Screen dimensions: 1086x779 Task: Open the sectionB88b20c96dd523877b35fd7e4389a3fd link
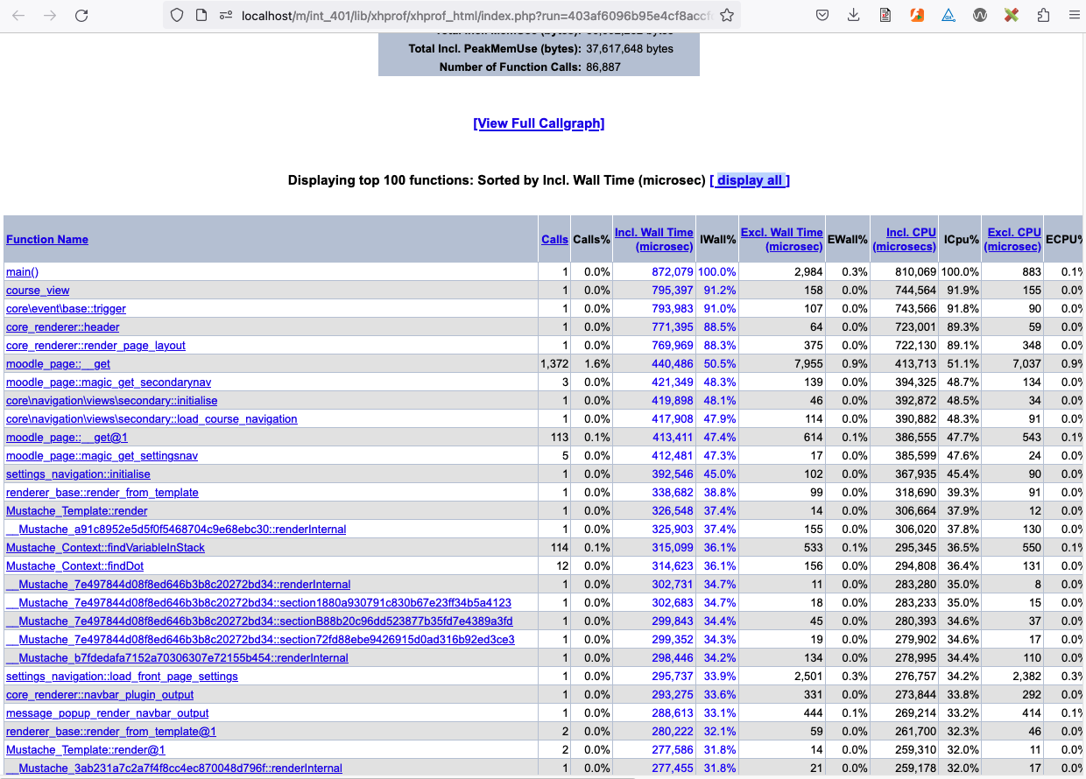pyautogui.click(x=259, y=621)
